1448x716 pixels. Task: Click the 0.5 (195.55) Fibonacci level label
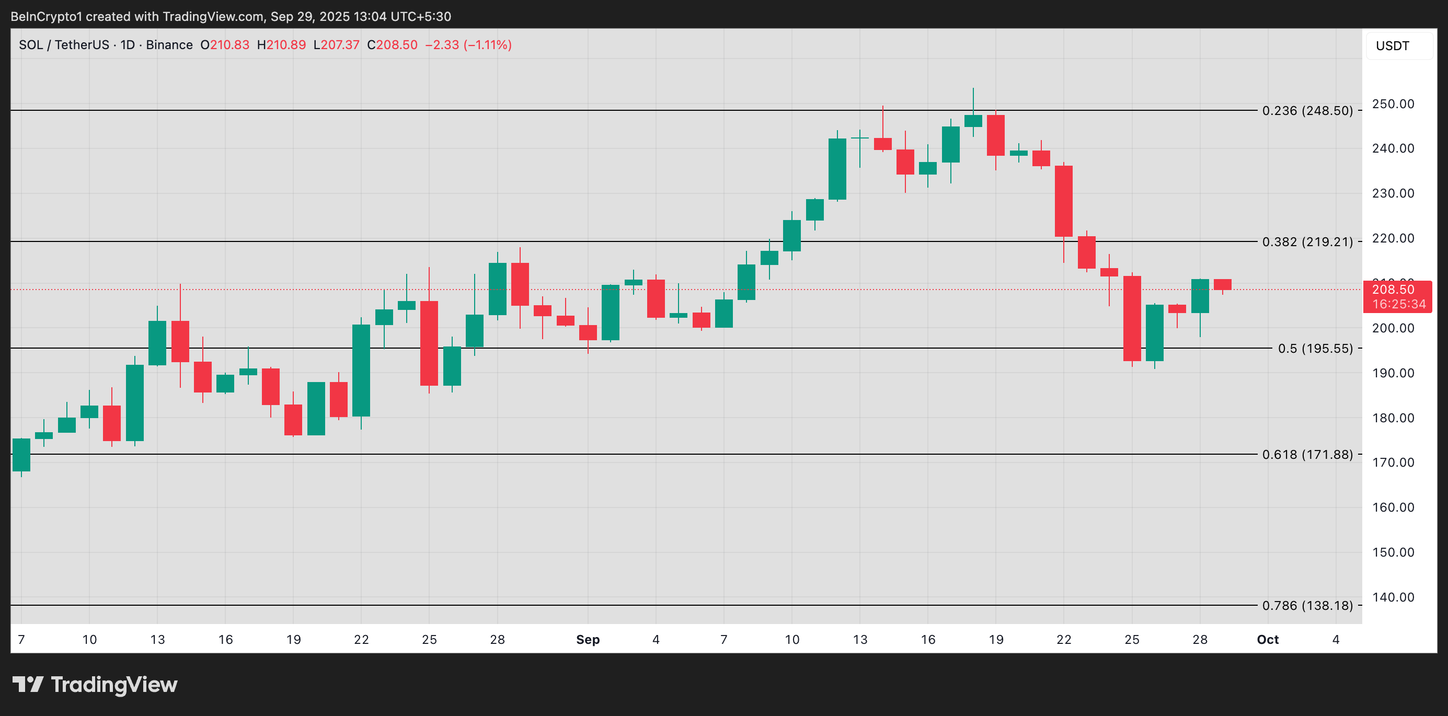point(1315,349)
